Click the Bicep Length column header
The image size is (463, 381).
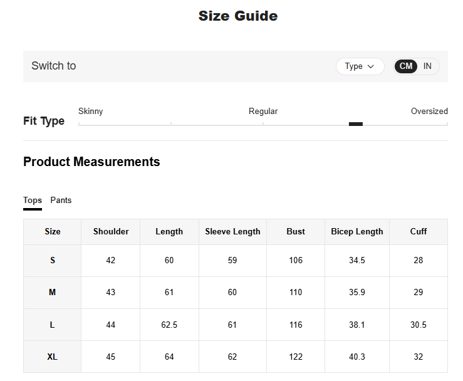pyautogui.click(x=356, y=232)
